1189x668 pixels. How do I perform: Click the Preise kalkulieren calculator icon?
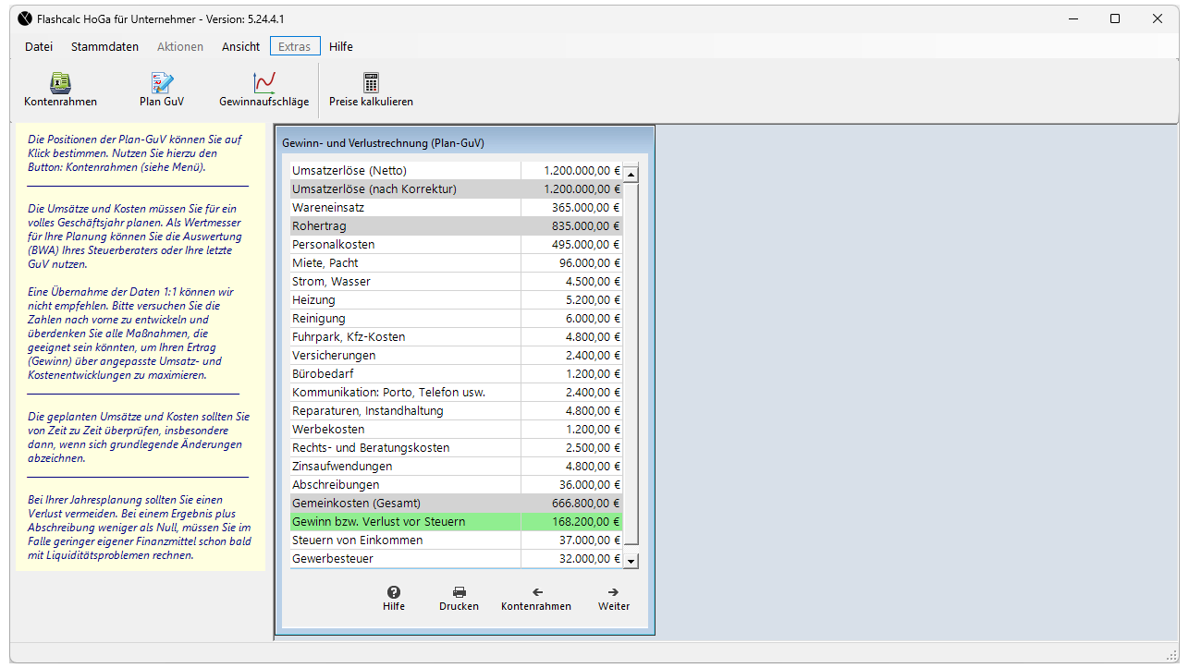tap(371, 83)
